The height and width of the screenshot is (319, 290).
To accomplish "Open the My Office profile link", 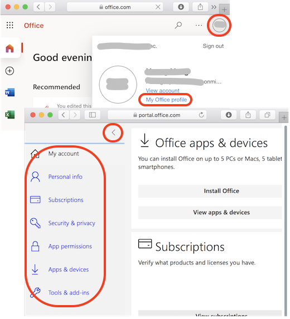I will [x=166, y=100].
